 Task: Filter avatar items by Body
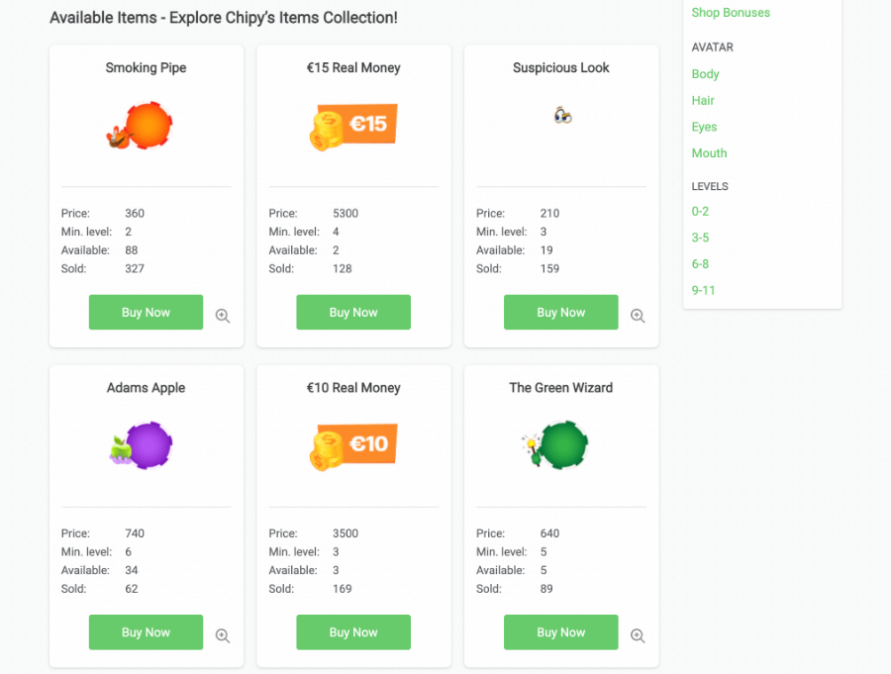[706, 74]
